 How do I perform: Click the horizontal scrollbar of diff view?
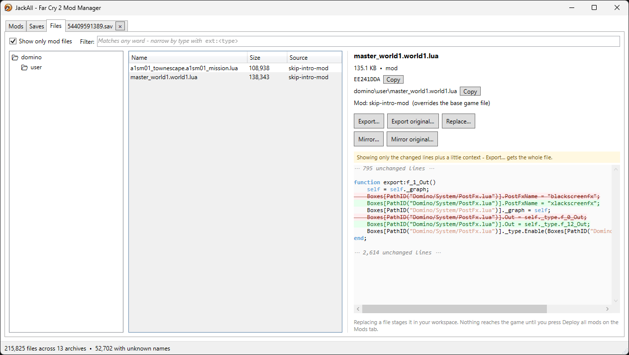tap(454, 309)
